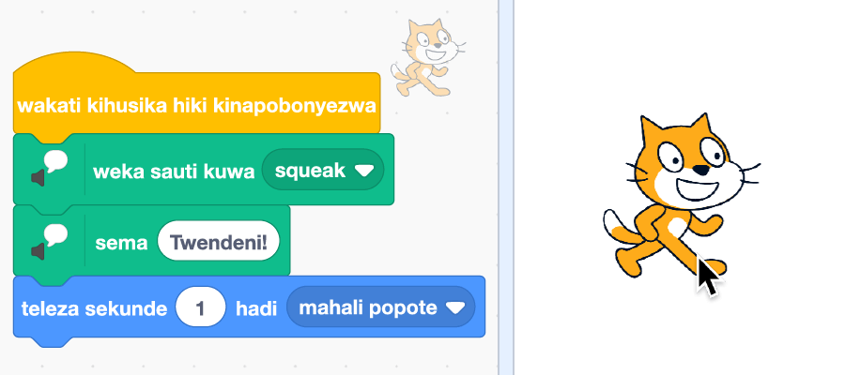Image resolution: width=845 pixels, height=375 pixels.
Task: Select the teleza sekunde block label
Action: pyautogui.click(x=94, y=308)
